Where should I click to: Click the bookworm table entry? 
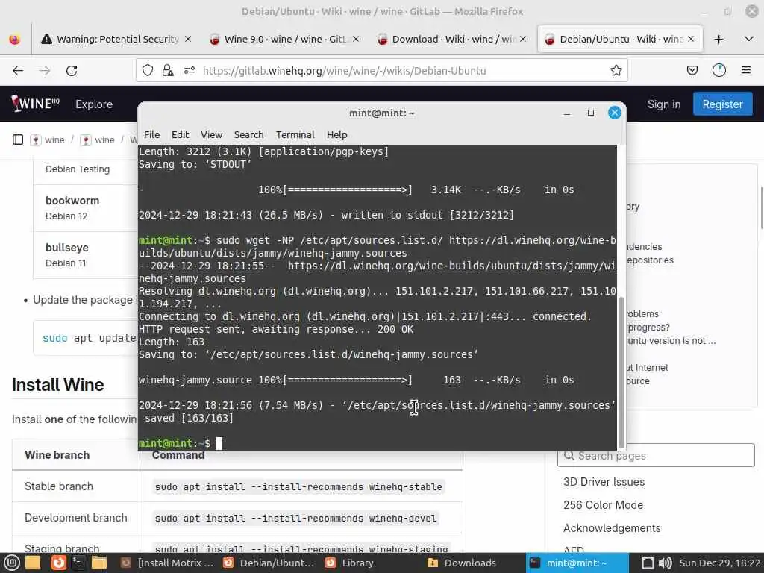(72, 201)
